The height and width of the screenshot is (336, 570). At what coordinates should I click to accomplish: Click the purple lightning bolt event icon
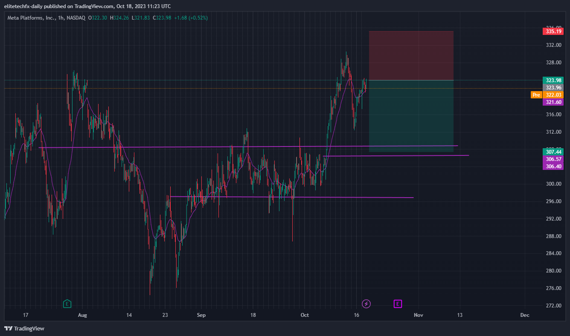366,304
